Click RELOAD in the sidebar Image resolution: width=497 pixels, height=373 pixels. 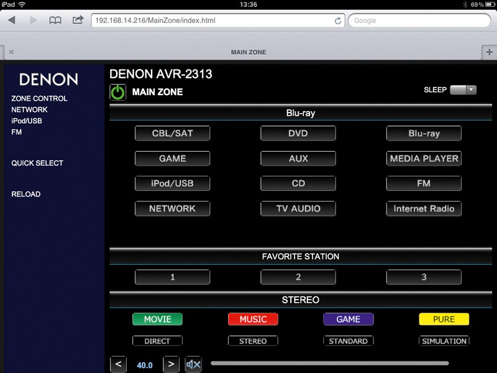[25, 194]
